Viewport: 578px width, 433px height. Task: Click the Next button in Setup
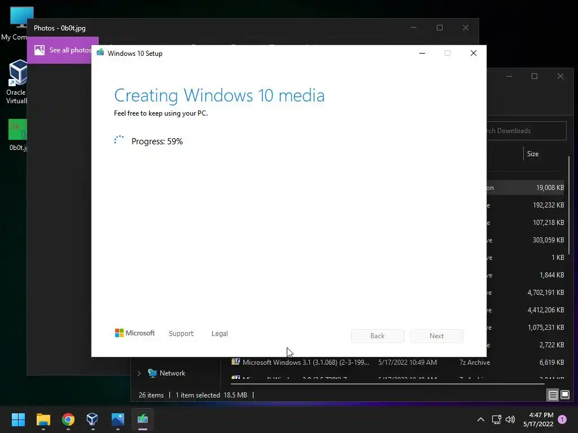(x=437, y=336)
